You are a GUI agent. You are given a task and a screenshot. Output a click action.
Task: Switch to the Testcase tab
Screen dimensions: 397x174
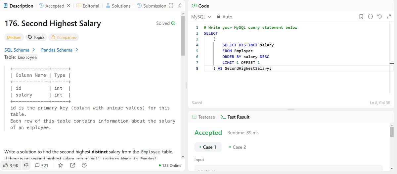203,117
